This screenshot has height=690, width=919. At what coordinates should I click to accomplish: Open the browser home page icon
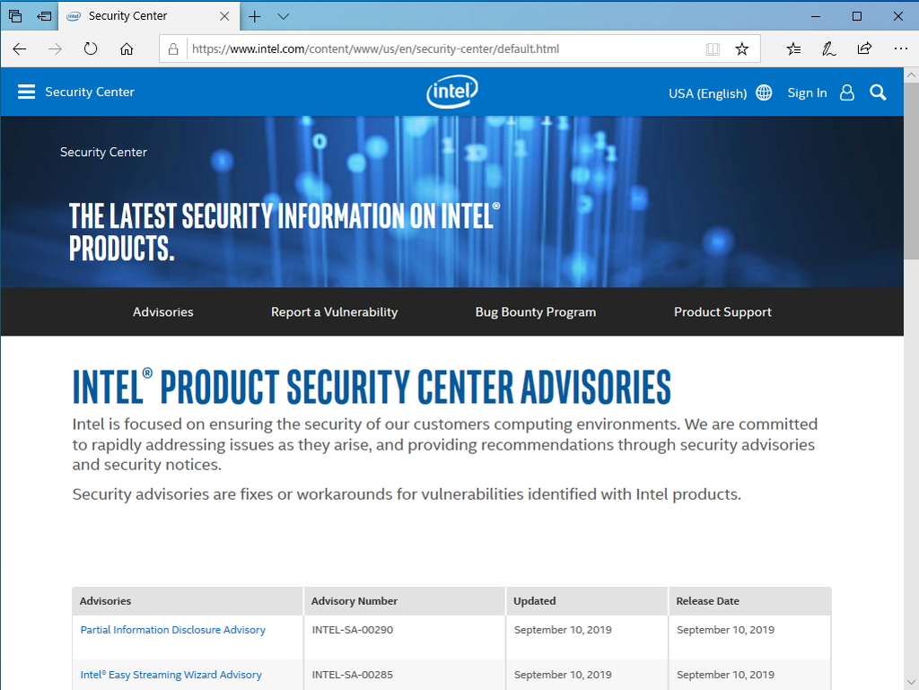pos(127,48)
